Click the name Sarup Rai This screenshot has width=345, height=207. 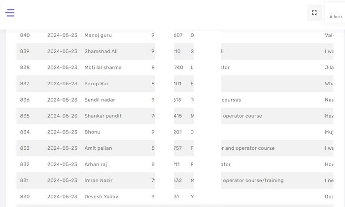(96, 84)
